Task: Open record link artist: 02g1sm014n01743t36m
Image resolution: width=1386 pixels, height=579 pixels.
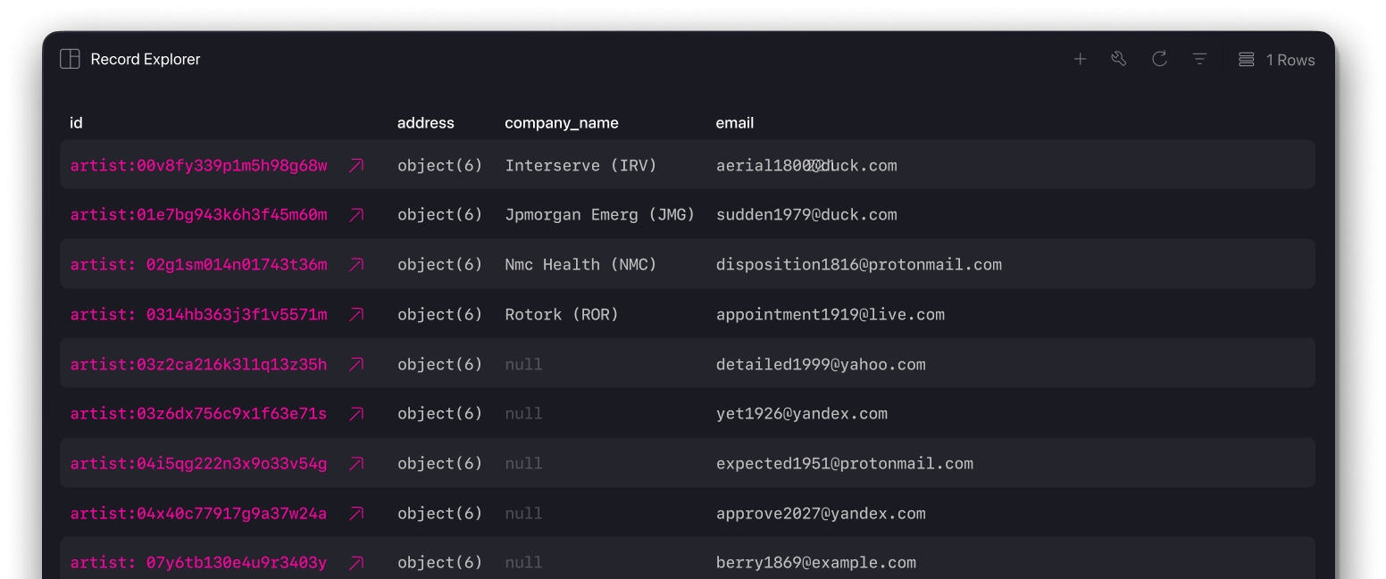Action: tap(198, 265)
